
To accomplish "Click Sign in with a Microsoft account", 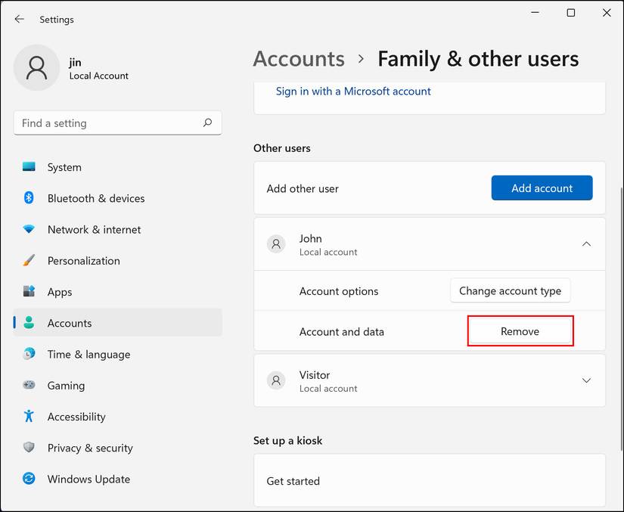I will coord(353,92).
